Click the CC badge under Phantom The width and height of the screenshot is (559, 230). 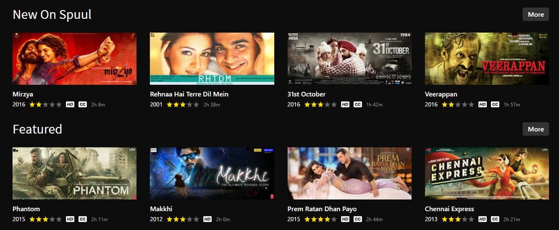tap(83, 219)
